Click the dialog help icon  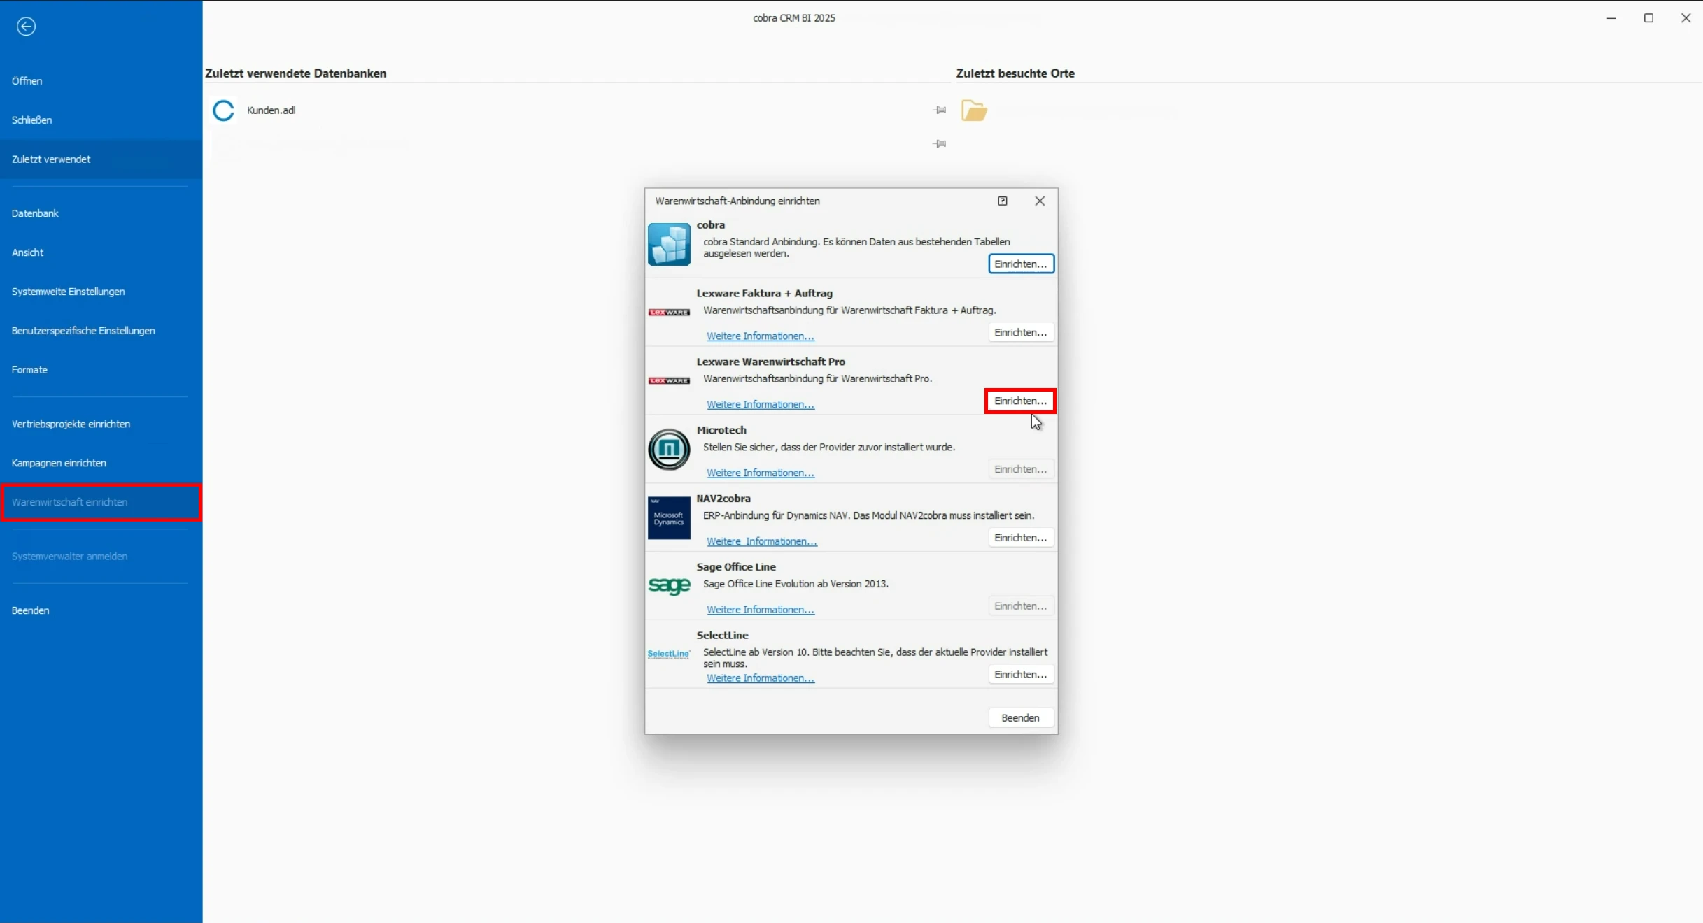pos(1003,201)
